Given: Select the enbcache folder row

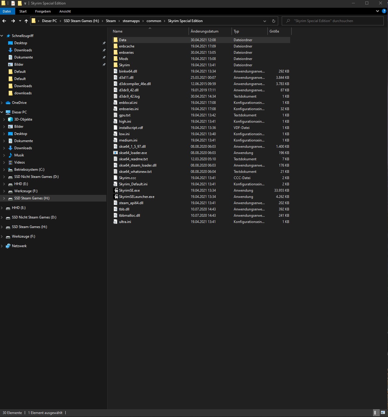Looking at the screenshot, I should [x=201, y=46].
